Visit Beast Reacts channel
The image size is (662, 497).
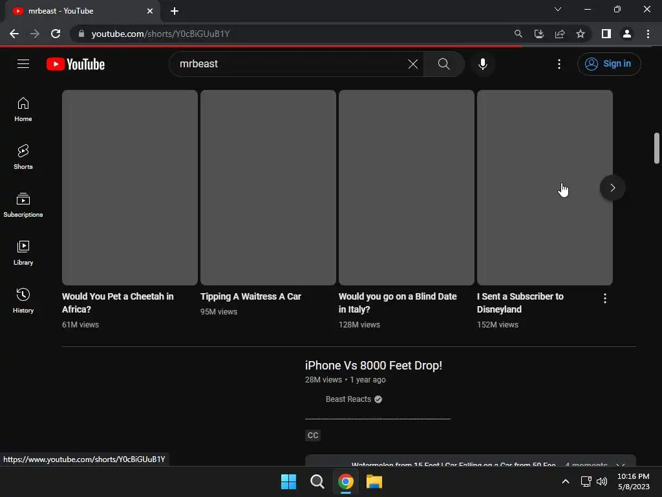point(348,399)
